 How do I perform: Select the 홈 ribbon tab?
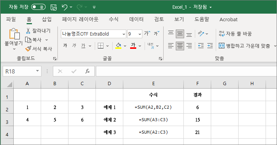coord(29,19)
